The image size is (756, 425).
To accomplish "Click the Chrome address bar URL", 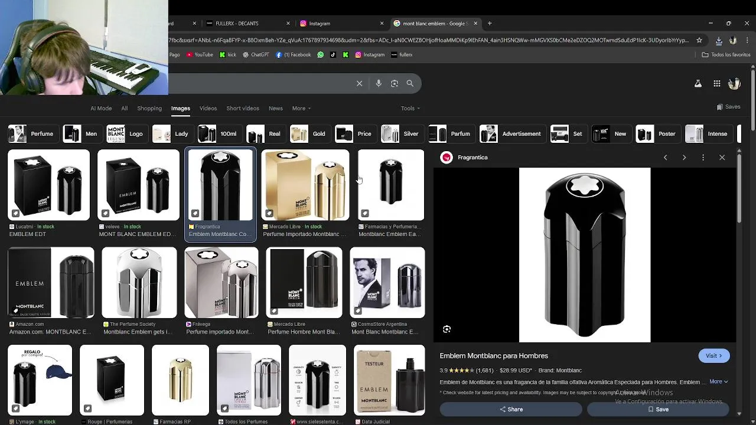I will [x=428, y=40].
